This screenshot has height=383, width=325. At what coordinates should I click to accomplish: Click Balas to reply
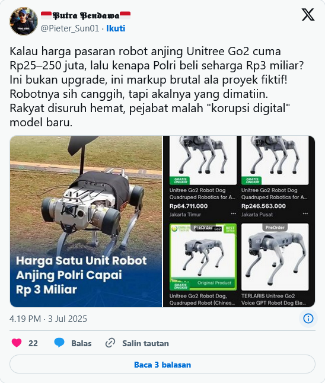pos(81,343)
